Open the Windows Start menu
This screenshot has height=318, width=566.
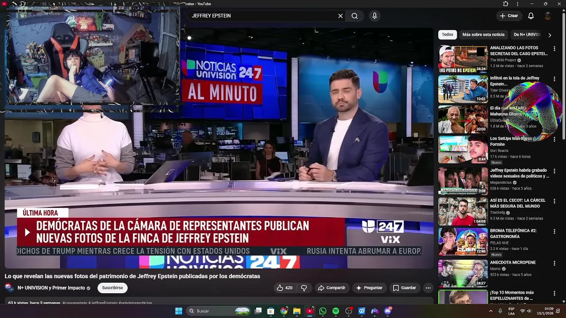[179, 311]
